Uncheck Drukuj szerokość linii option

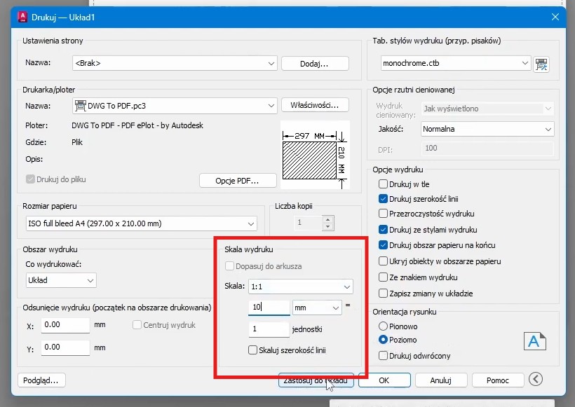pos(384,199)
